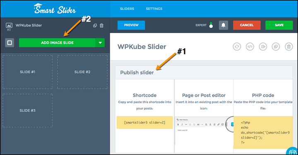
Task: Click the large WPKube Slider page title
Action: (x=142, y=47)
